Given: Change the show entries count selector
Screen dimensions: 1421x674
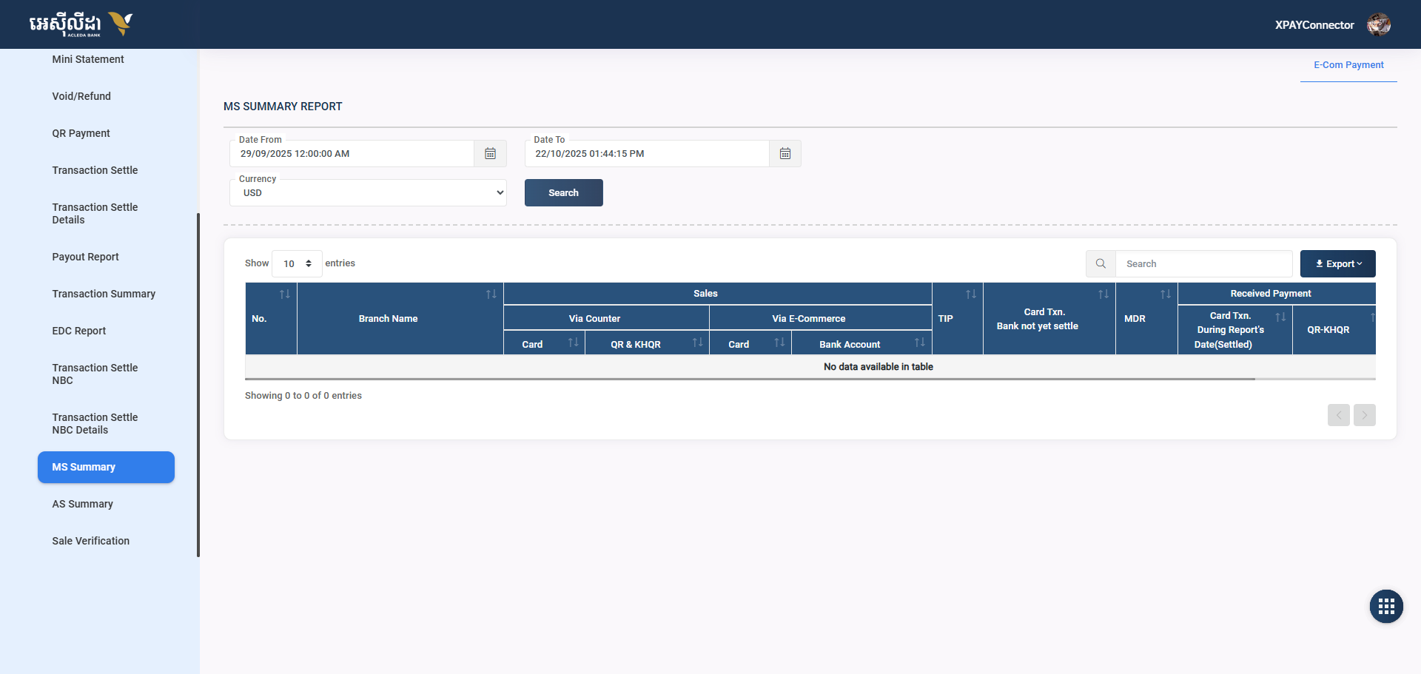Looking at the screenshot, I should (297, 264).
